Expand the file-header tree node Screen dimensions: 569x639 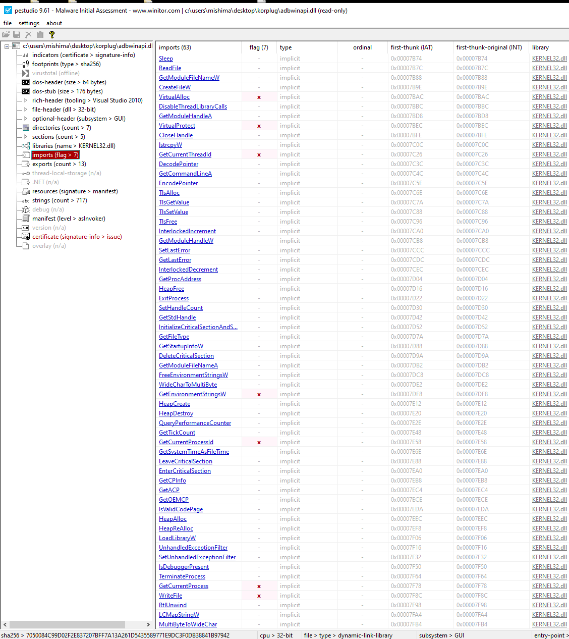pyautogui.click(x=26, y=110)
